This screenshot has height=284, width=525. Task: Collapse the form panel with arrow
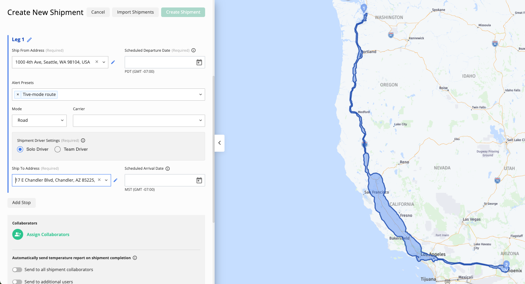click(x=219, y=143)
